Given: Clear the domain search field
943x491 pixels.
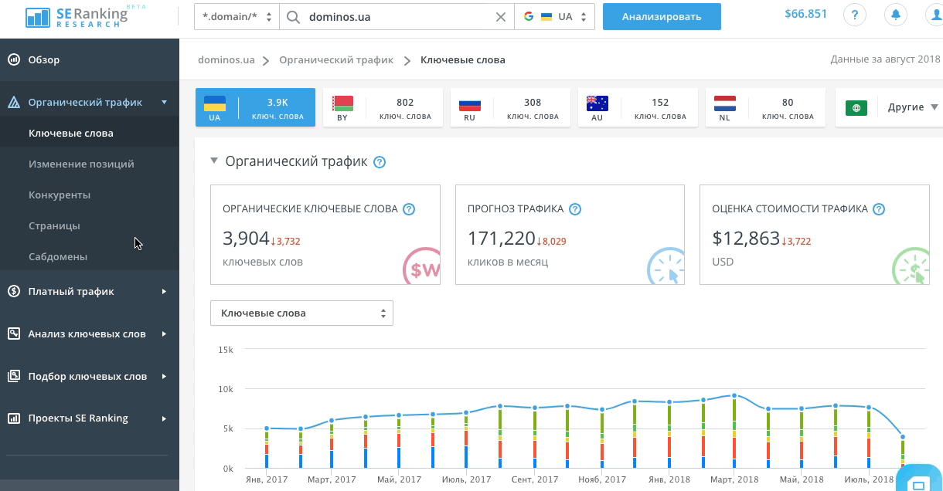Looking at the screenshot, I should 501,17.
